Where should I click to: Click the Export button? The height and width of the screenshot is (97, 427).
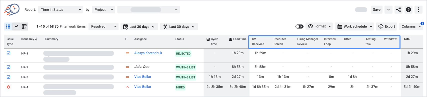(386, 26)
